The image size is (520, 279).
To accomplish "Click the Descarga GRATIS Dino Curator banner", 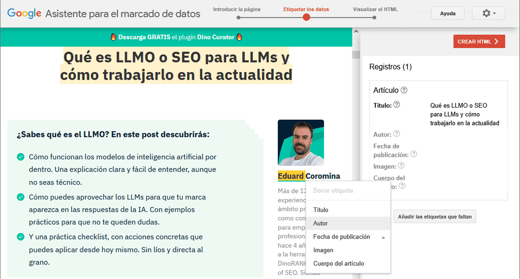I will [x=176, y=37].
